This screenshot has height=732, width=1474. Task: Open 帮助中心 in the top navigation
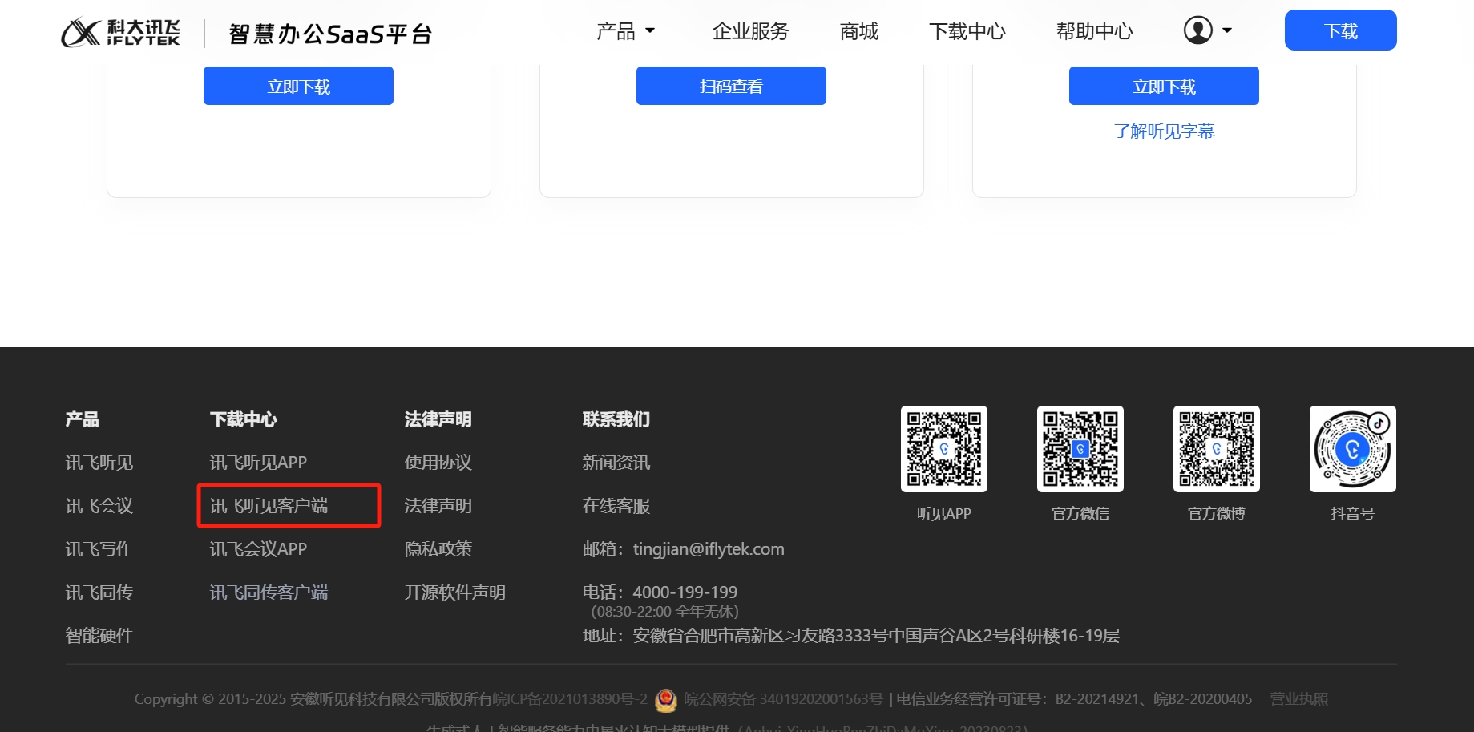coord(1094,31)
